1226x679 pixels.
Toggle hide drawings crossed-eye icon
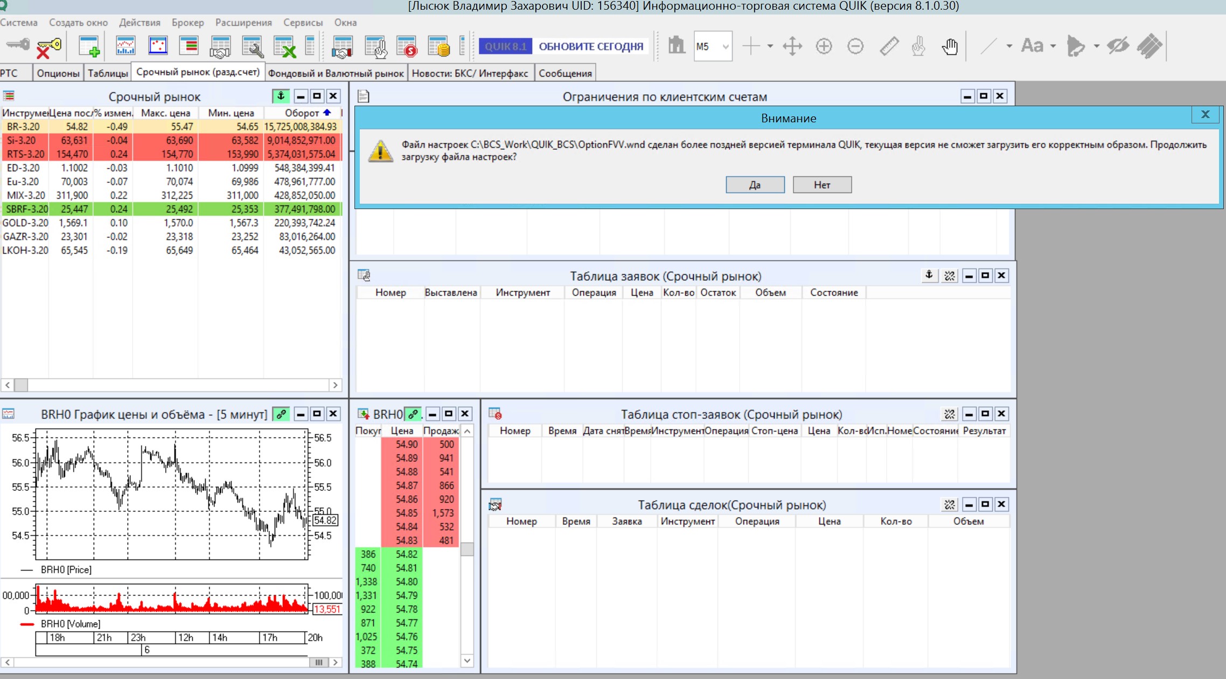tap(1118, 47)
